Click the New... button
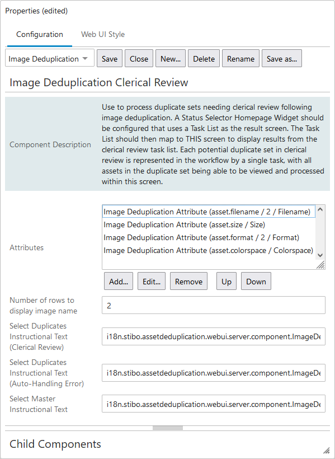The width and height of the screenshot is (335, 459). tap(171, 59)
